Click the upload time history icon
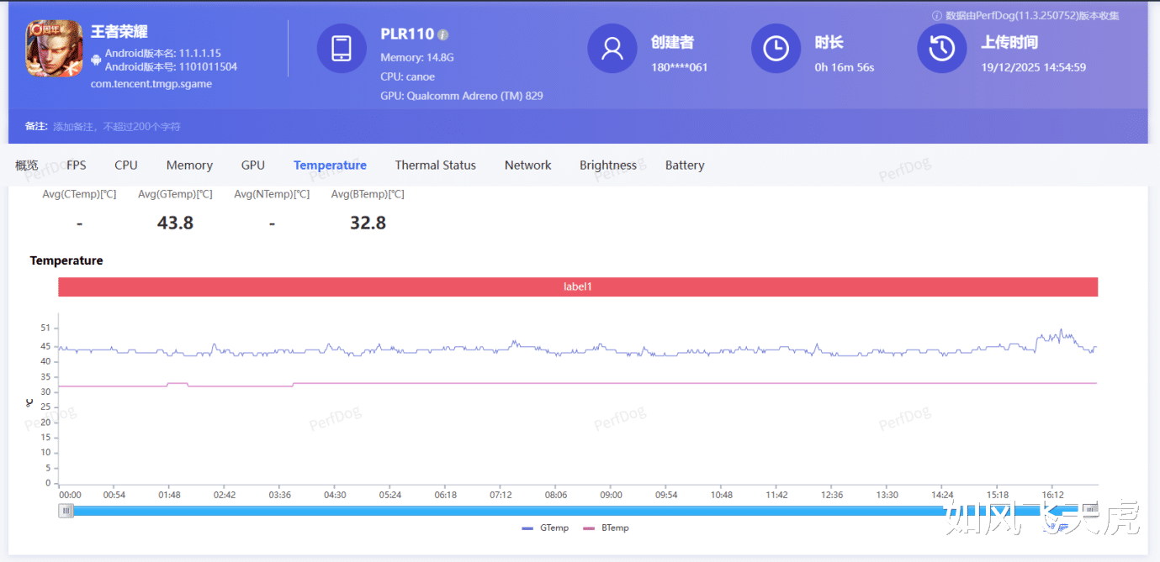 [x=942, y=48]
